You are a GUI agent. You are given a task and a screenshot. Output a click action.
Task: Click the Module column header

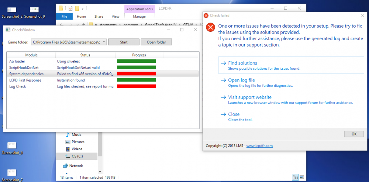31,55
